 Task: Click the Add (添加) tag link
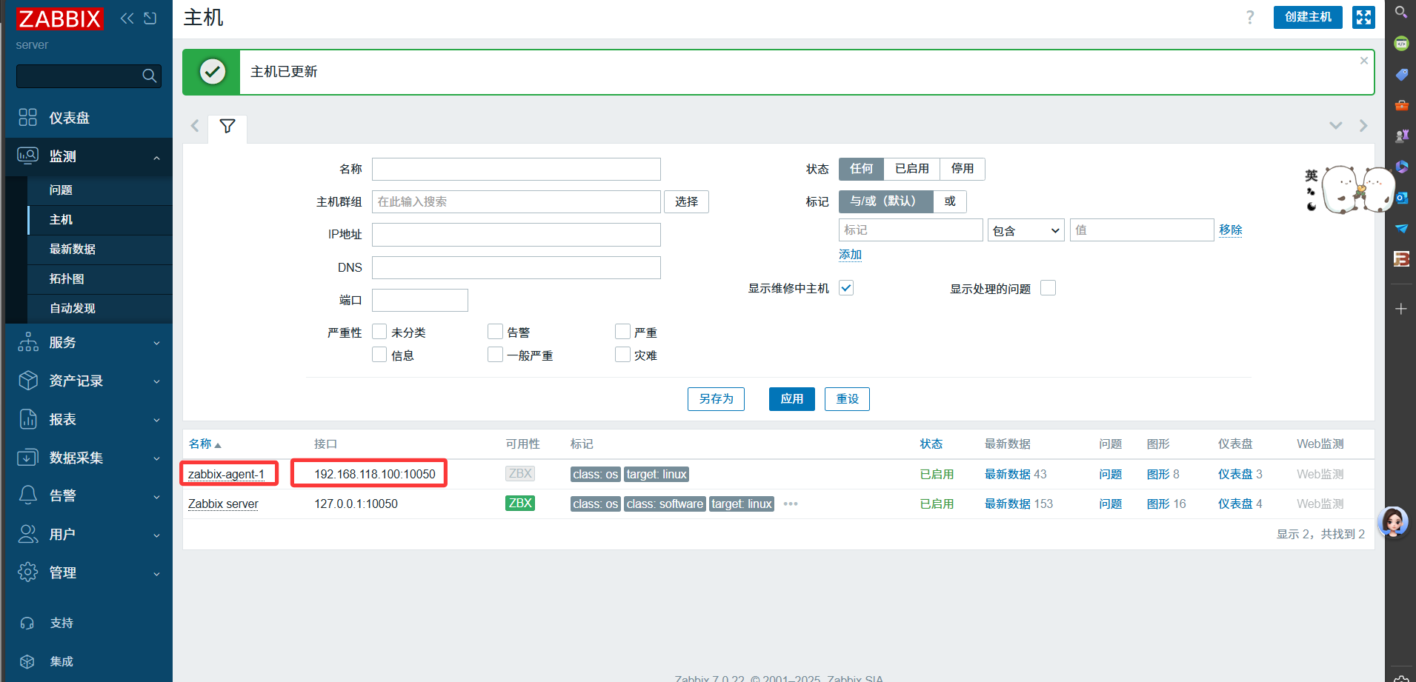[x=850, y=255]
